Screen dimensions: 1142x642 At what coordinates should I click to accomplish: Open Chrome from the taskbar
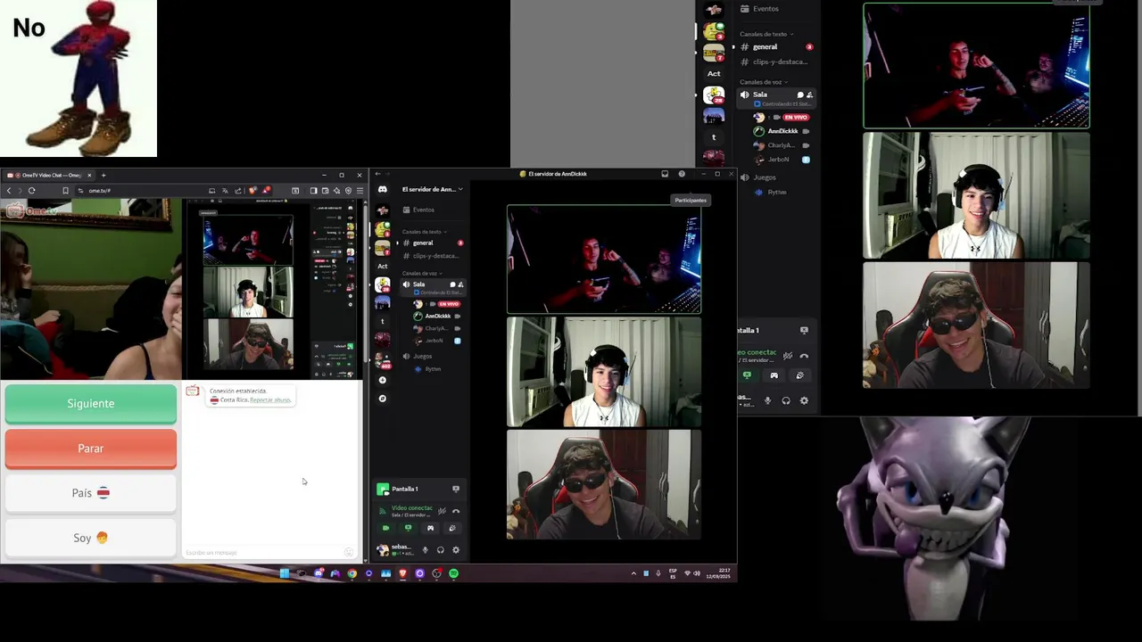[352, 573]
